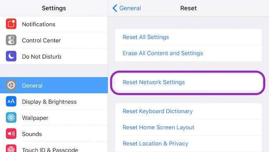Image resolution: width=269 pixels, height=152 pixels.
Task: Click the General gear icon
Action: point(11,85)
